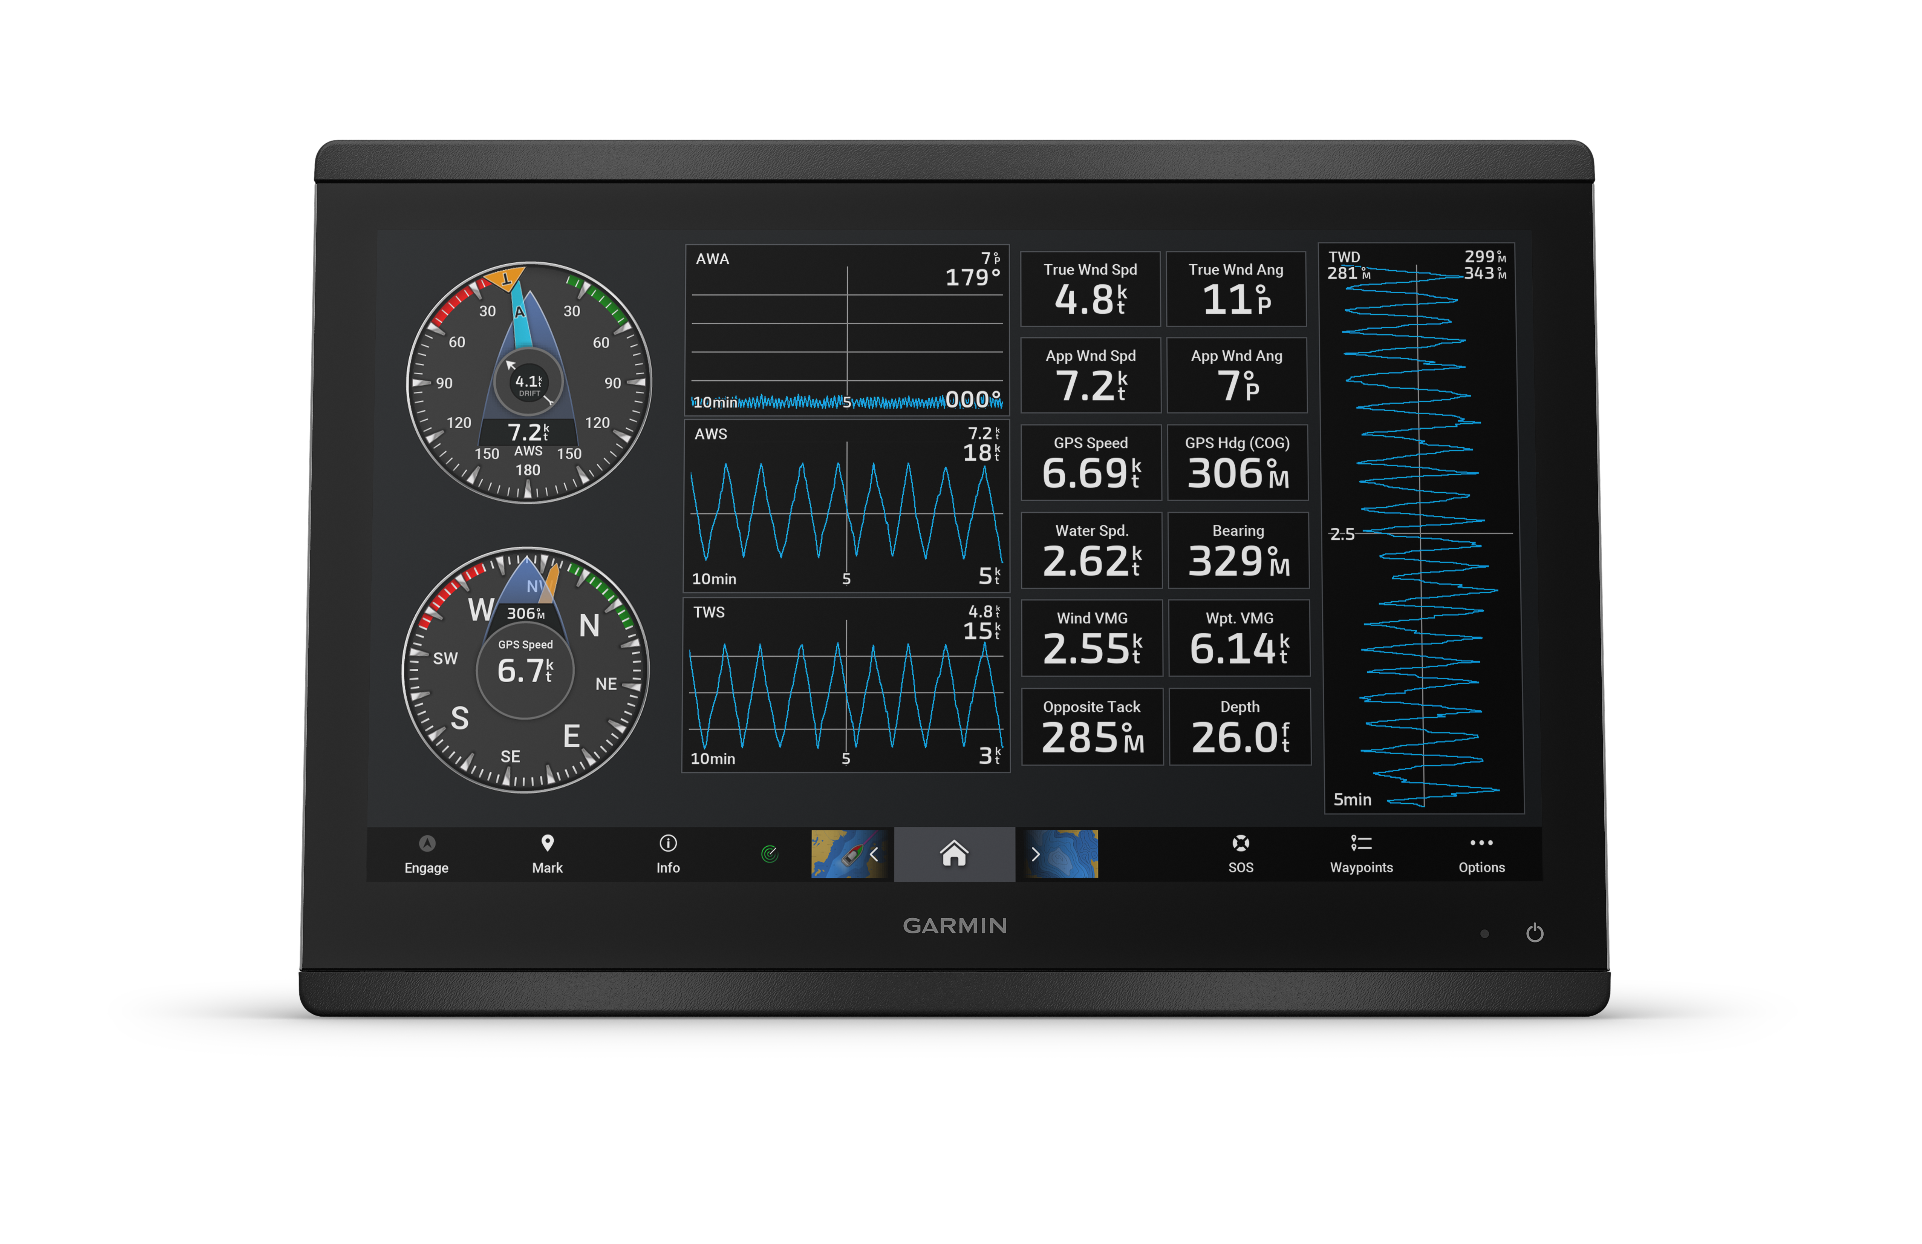Select the Wind VMG data box
The image size is (1922, 1244).
[x=1093, y=638]
